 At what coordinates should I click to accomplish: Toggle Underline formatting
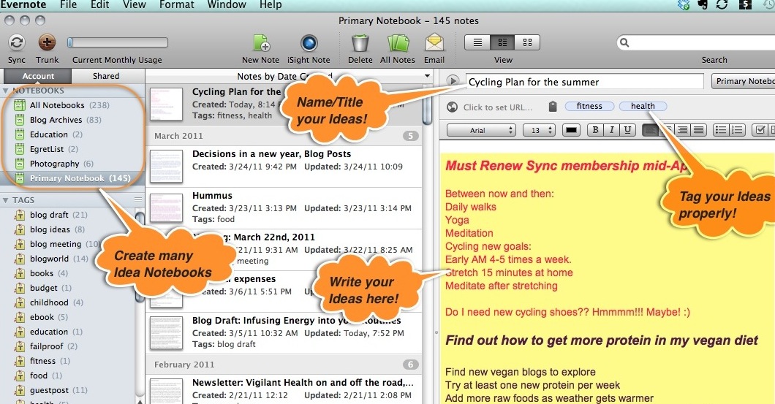pos(627,130)
